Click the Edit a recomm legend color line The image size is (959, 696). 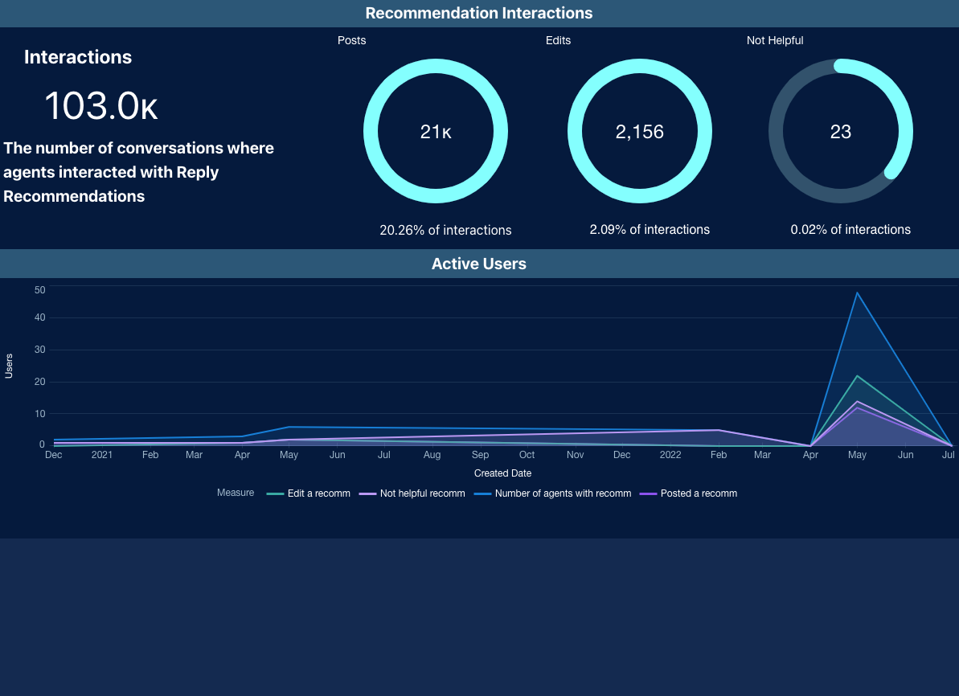(275, 493)
